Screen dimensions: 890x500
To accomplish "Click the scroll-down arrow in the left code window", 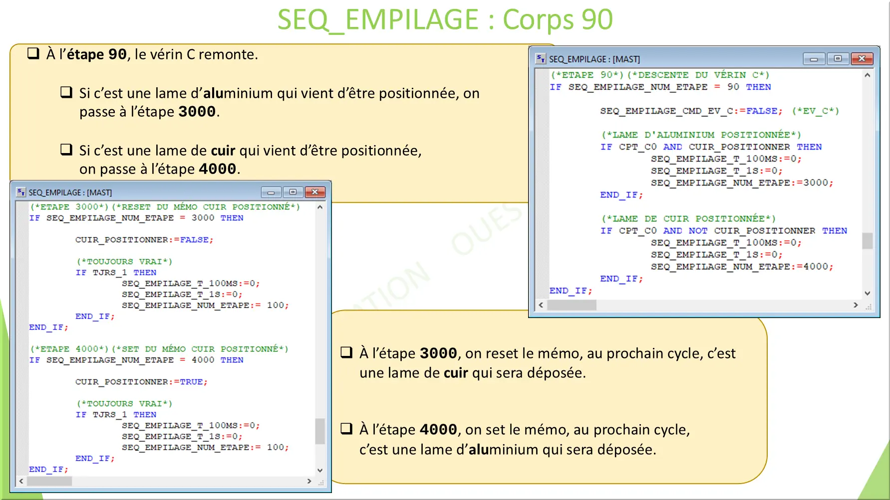I will click(320, 470).
